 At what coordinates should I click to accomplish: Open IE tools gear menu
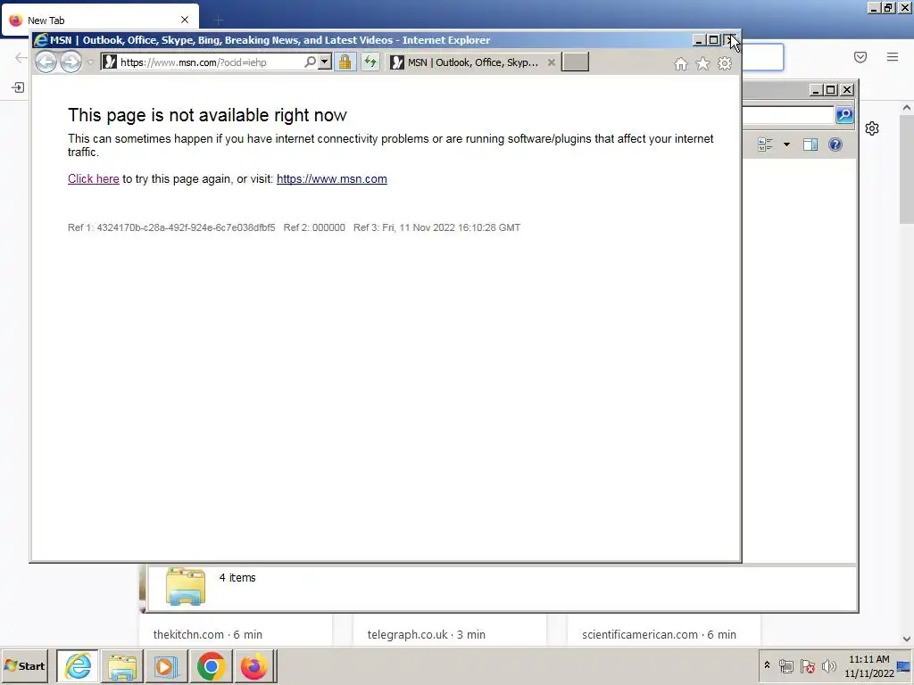725,63
